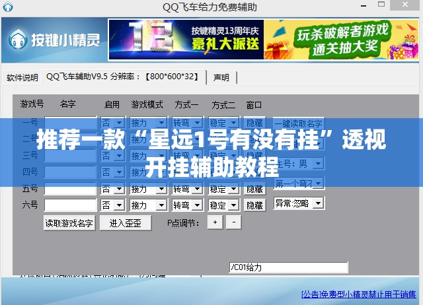Click the 一号 name input field
Image resolution: width=423 pixels, height=305 pixels.
point(71,123)
